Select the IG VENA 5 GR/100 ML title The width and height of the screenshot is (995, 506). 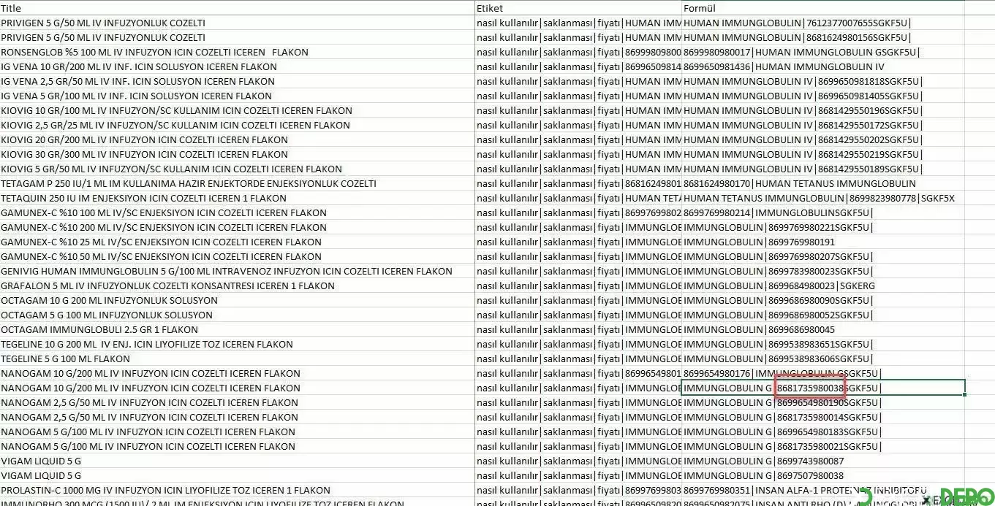point(237,96)
